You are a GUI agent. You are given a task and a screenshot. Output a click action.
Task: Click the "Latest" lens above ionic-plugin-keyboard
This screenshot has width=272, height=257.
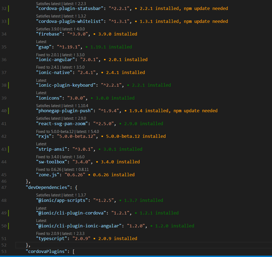(x=41, y=80)
